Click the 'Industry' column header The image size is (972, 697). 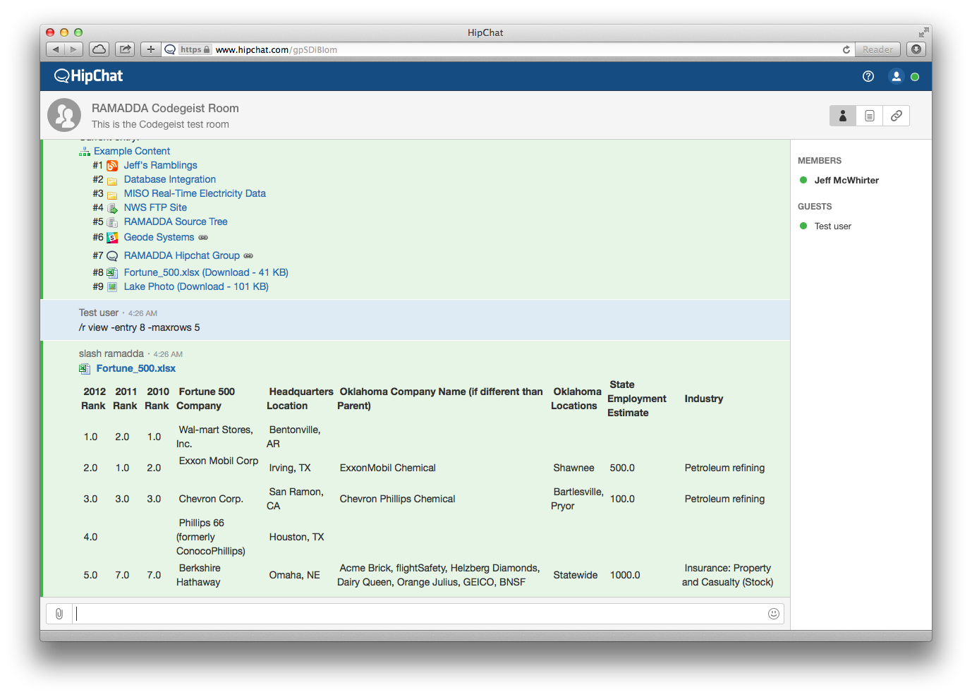click(x=703, y=399)
